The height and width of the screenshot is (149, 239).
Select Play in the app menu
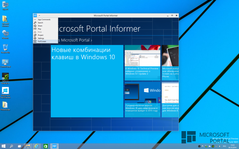click(46, 29)
